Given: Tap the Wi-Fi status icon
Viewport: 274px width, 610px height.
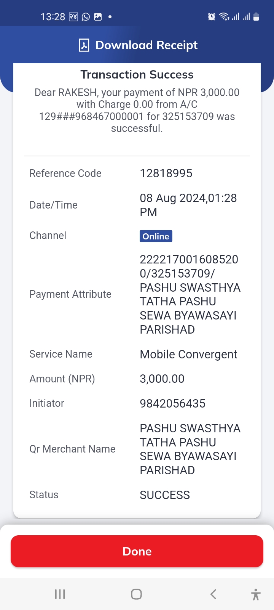Looking at the screenshot, I should 224,17.
